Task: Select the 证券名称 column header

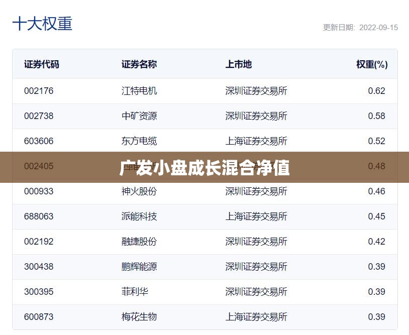Action: pyautogui.click(x=139, y=64)
